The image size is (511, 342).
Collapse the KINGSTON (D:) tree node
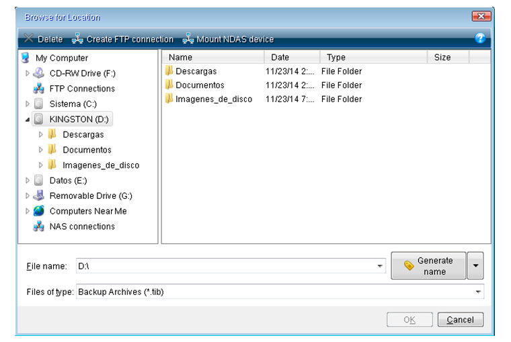tap(28, 120)
